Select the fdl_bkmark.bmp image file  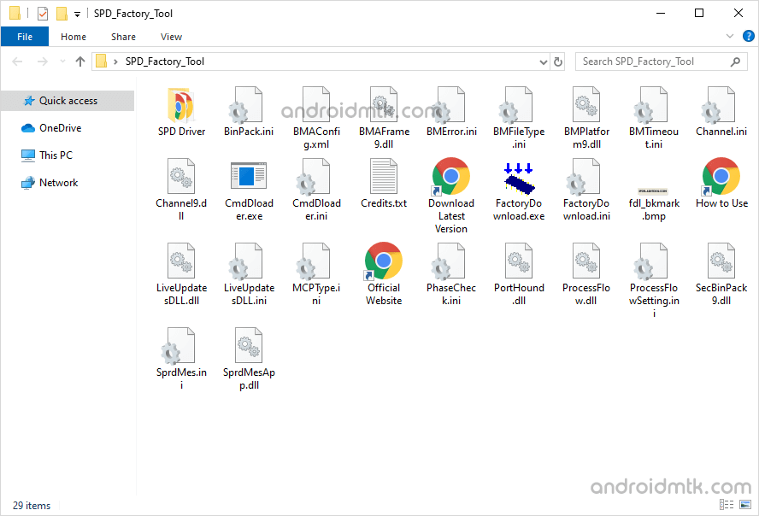point(654,203)
